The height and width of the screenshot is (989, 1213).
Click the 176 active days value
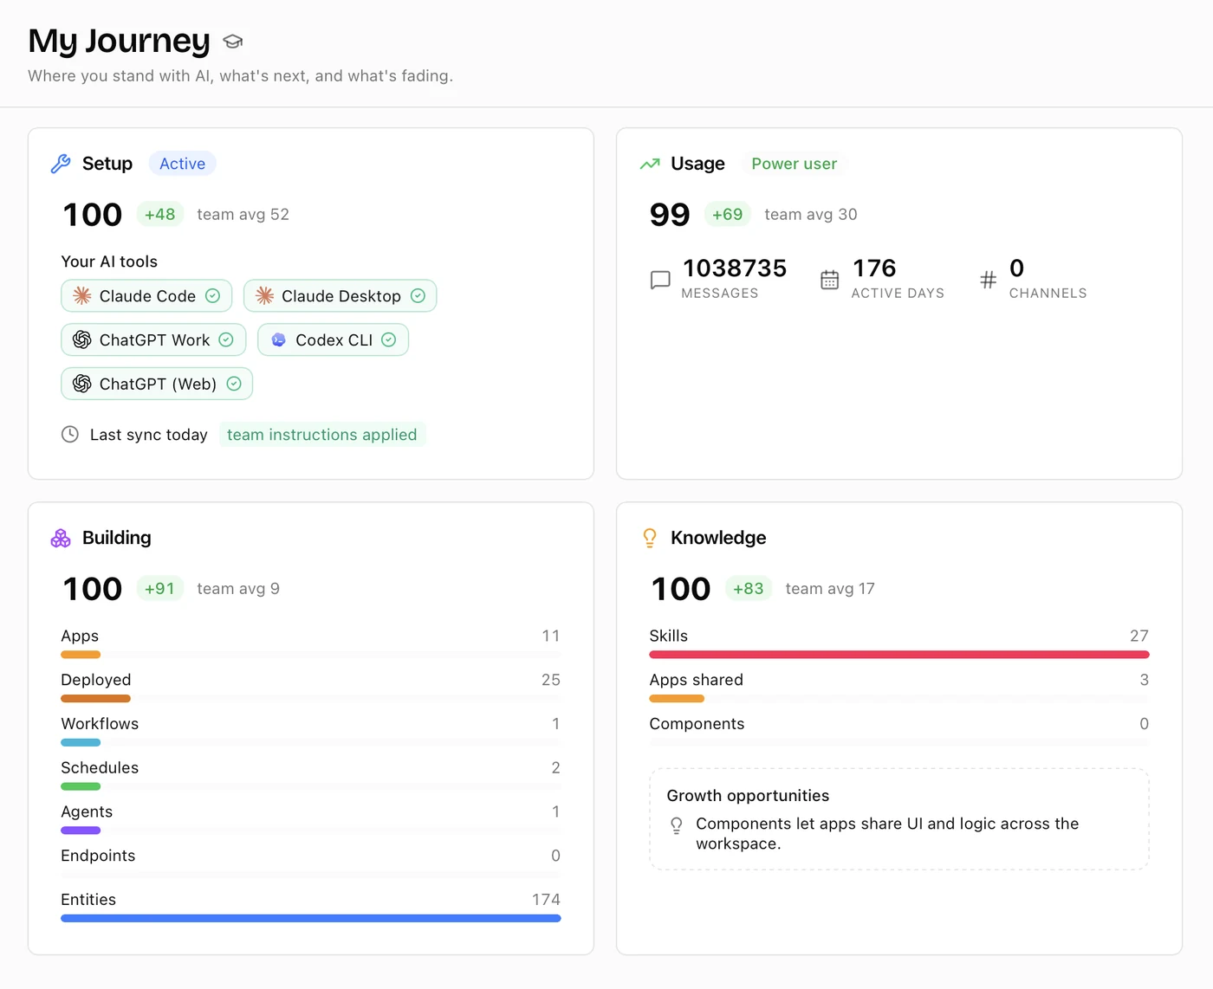(874, 268)
